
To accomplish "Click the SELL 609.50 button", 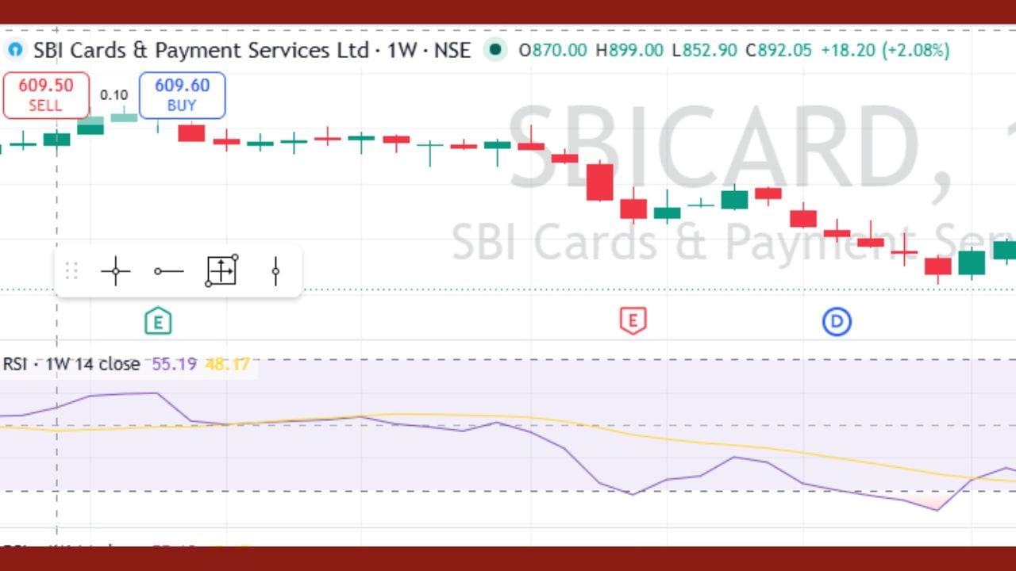I will [45, 95].
